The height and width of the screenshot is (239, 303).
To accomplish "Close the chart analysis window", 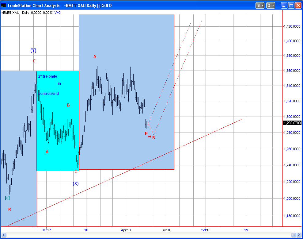I will 298,6.
